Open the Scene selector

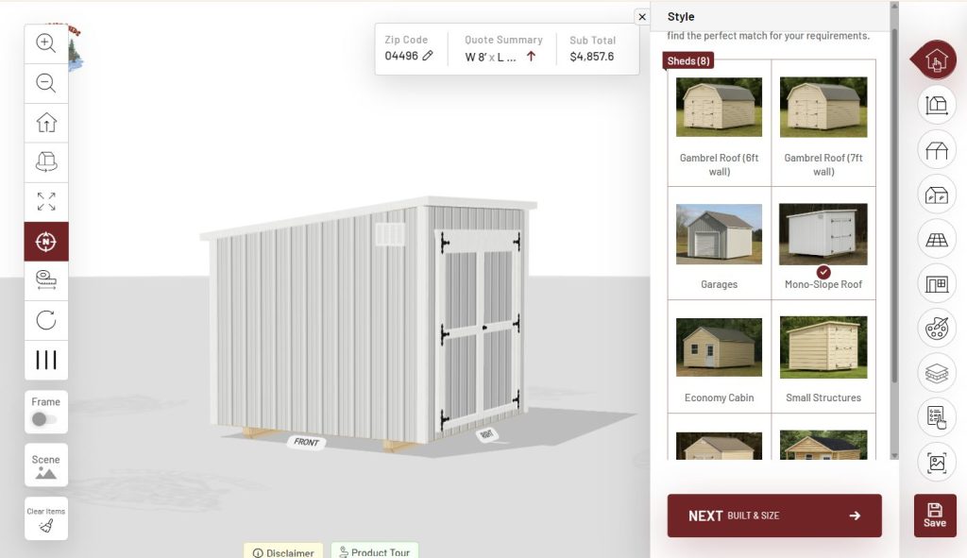click(46, 465)
